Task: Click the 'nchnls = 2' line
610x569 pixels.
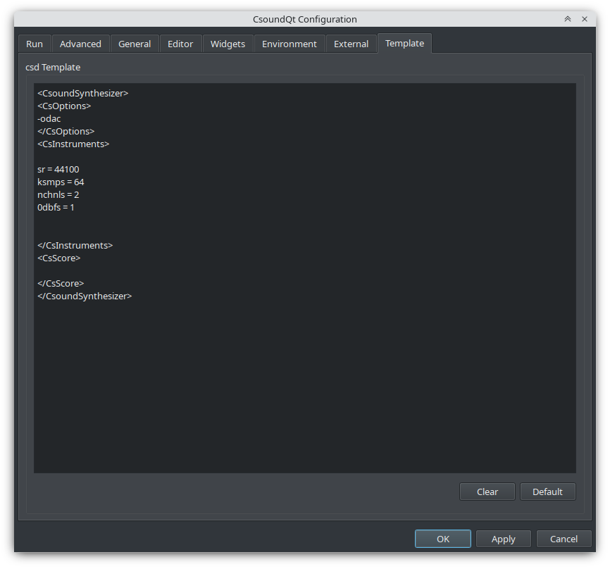Action: pyautogui.click(x=58, y=195)
